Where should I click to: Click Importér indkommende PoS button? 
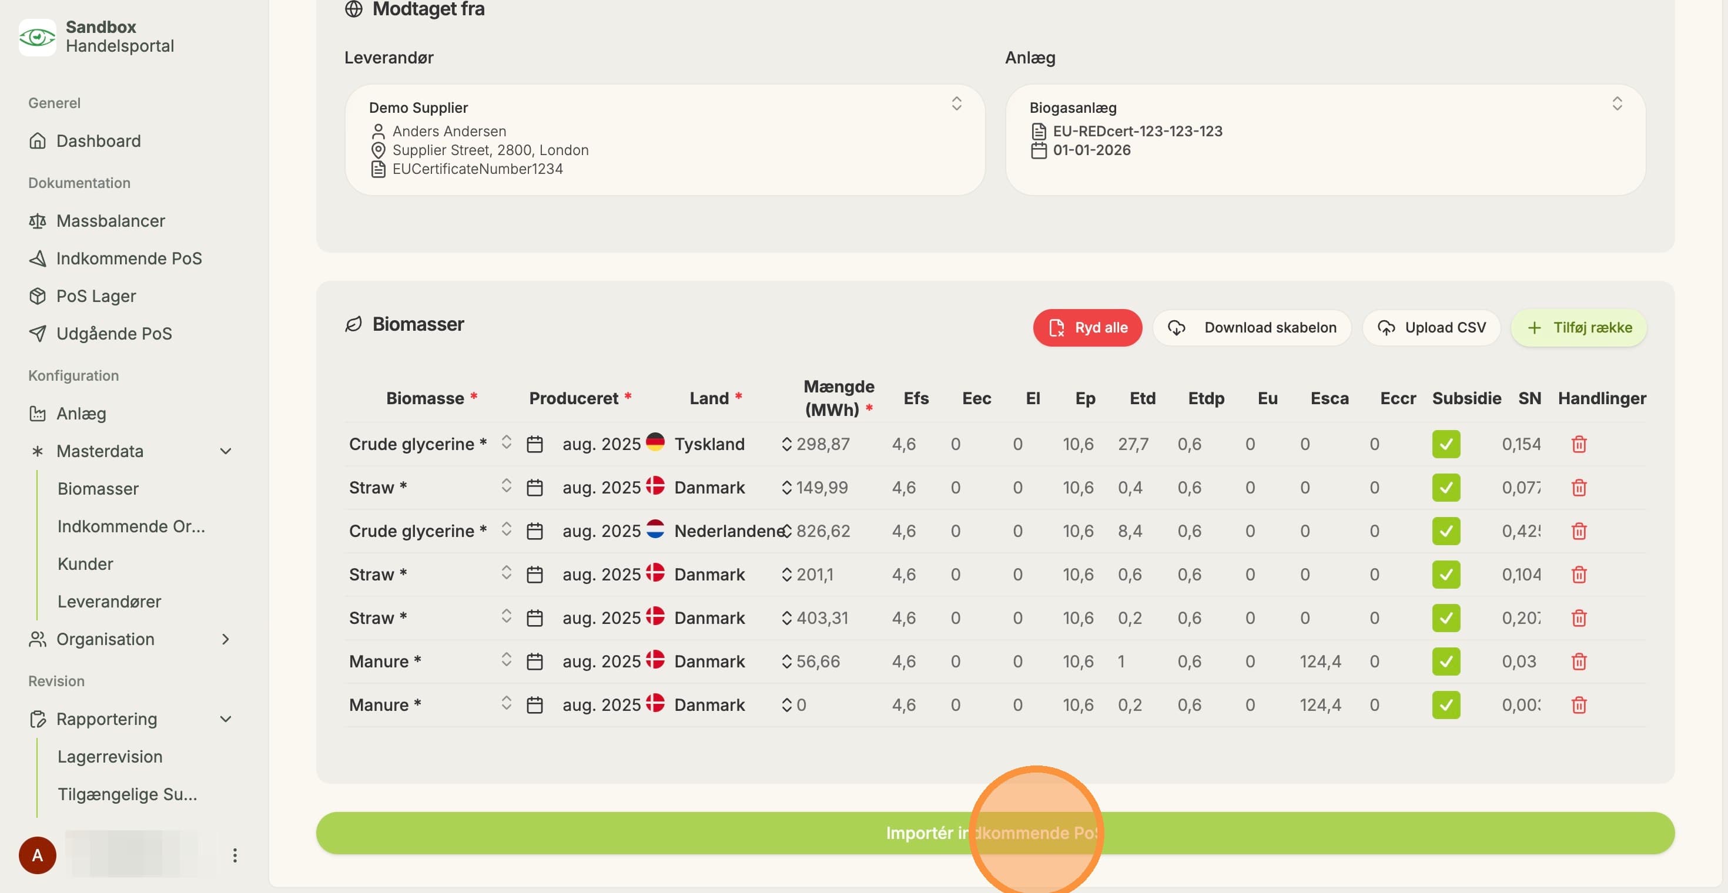point(996,832)
